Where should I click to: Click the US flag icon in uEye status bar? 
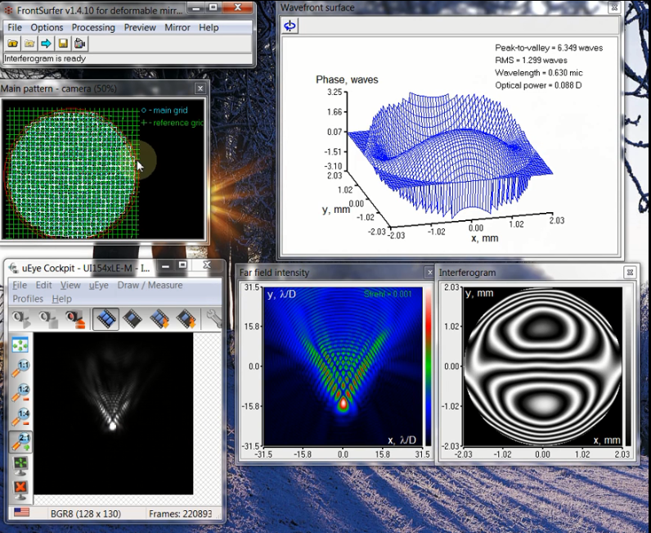point(21,512)
